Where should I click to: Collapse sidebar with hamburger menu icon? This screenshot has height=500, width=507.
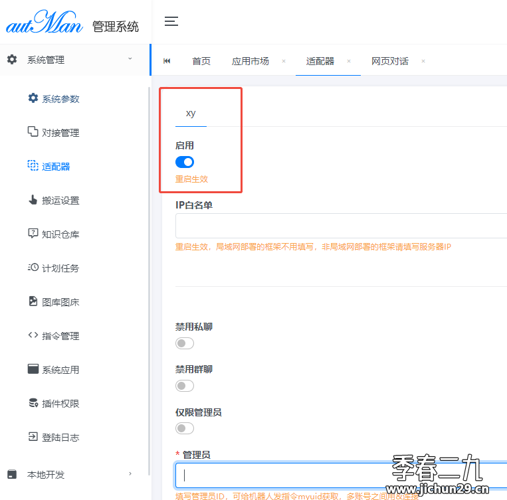(x=171, y=21)
